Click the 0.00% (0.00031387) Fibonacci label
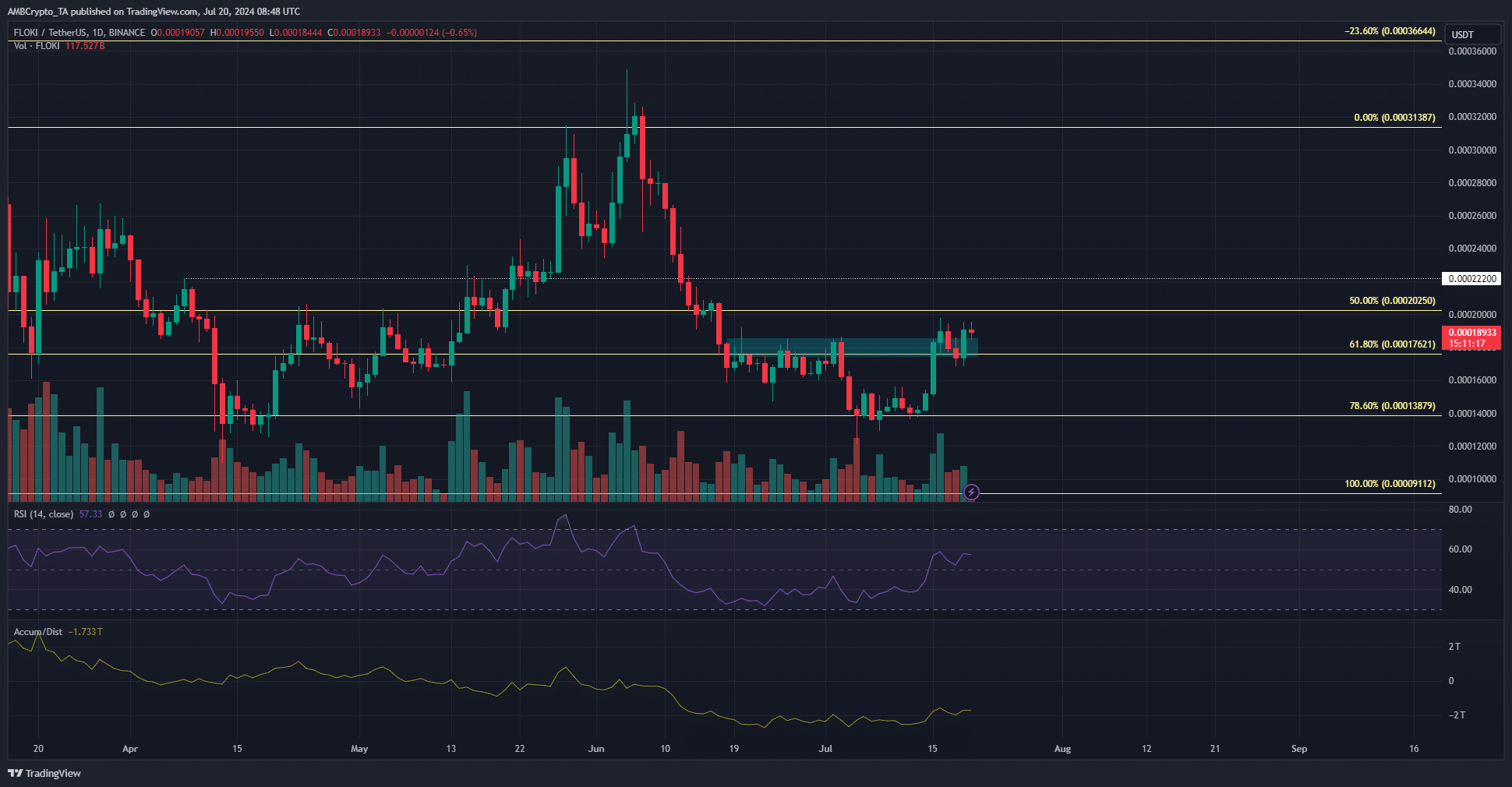 point(1394,118)
